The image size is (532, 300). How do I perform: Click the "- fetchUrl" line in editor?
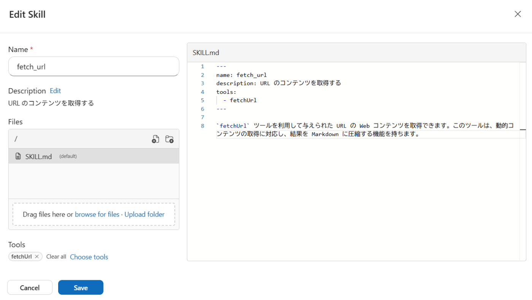click(x=240, y=100)
